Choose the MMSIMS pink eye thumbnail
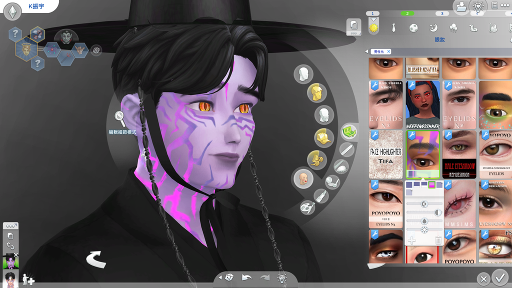Viewport: 512px width, 288px height. tap(459, 204)
